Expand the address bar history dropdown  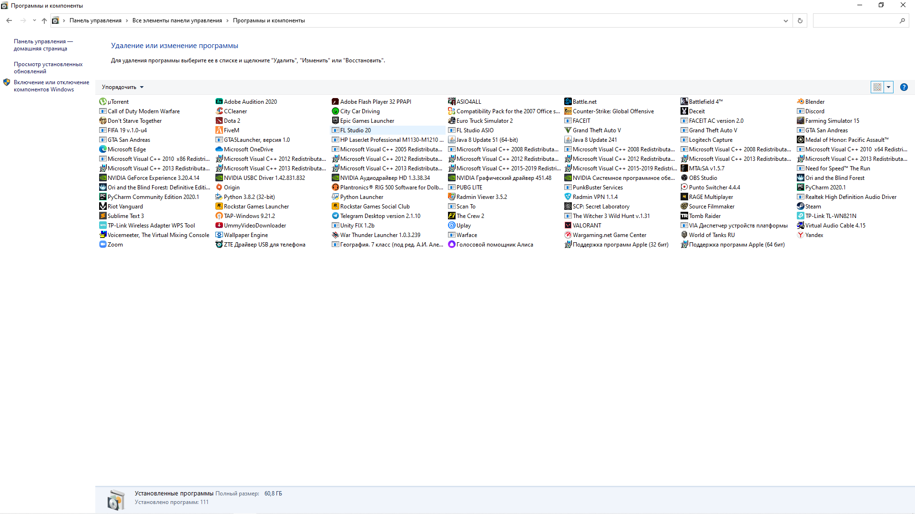[x=785, y=20]
